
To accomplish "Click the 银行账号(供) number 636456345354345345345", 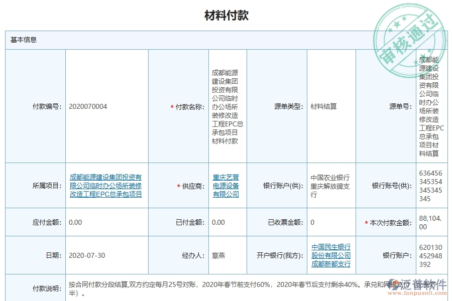I will click(x=430, y=185).
